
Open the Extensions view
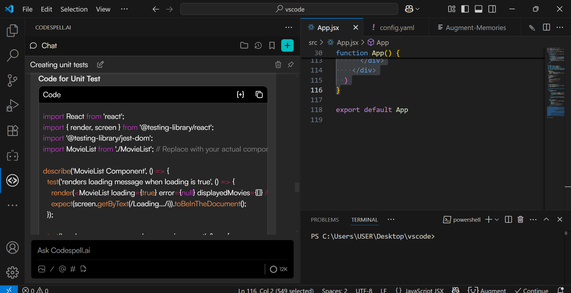pos(12,130)
